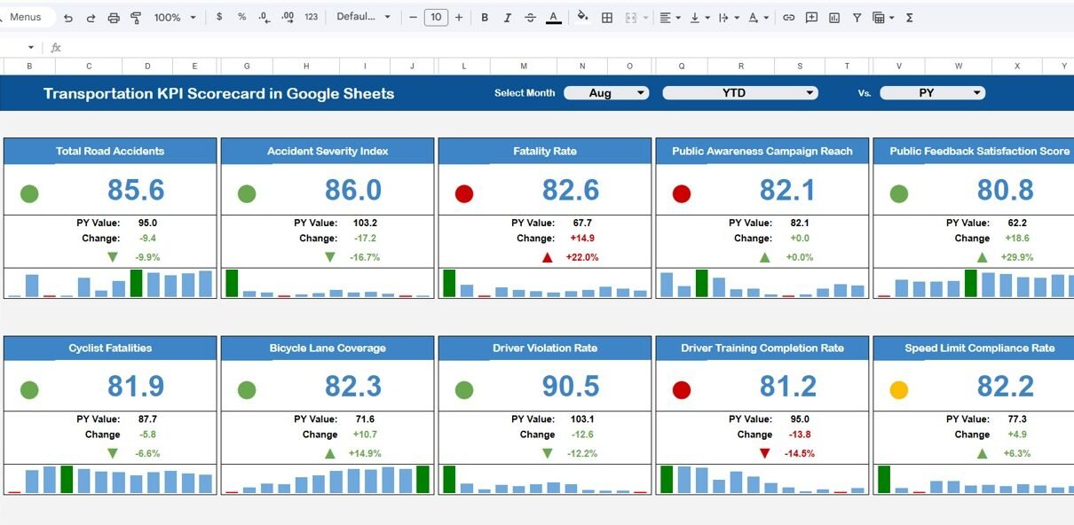Toggle the Create a filter icon
Viewport: 1074px width, 525px height.
[x=857, y=18]
